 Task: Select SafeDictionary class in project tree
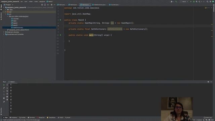tap(17, 28)
